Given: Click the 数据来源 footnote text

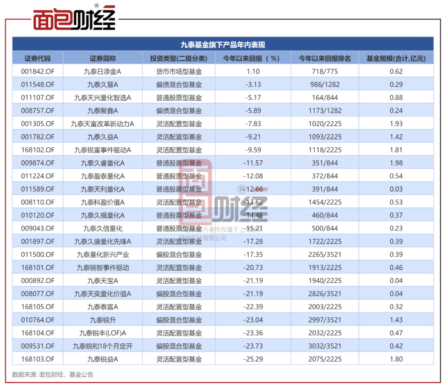Looking at the screenshot, I should 53,375.
